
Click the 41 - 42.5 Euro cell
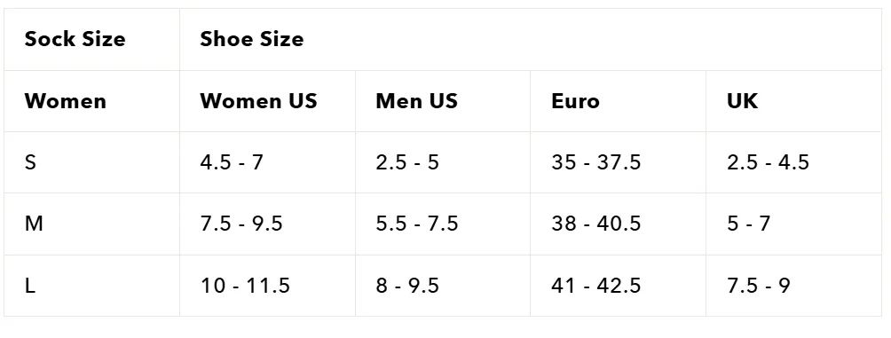tap(619, 285)
